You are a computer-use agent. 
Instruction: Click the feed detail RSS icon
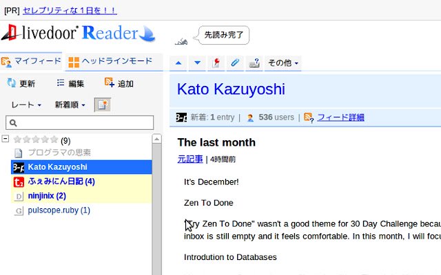(309, 118)
